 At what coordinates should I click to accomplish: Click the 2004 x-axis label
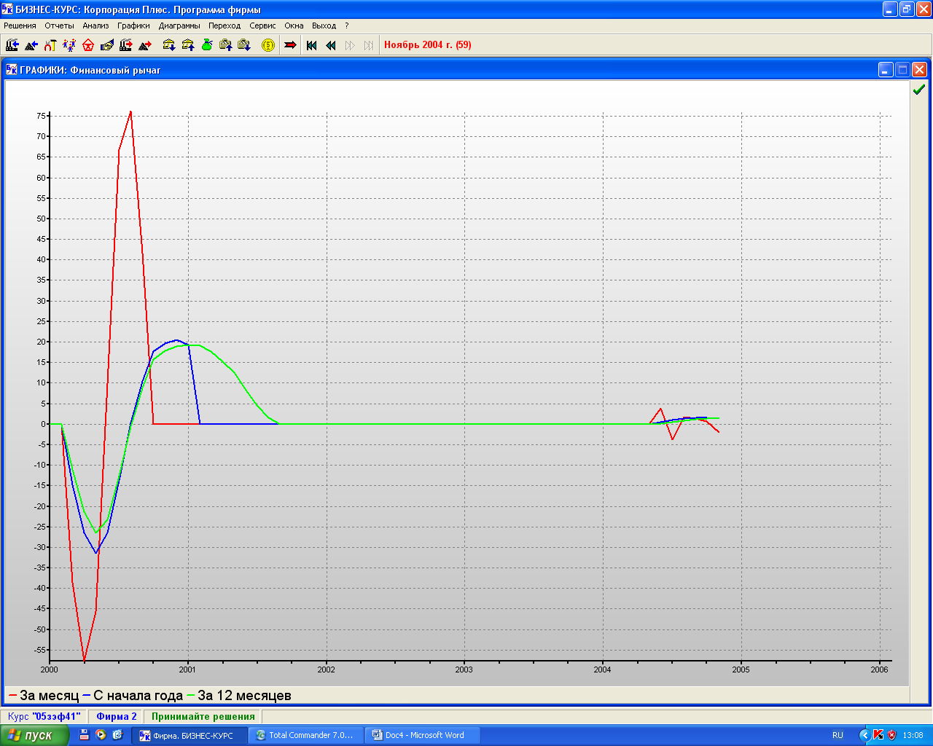602,670
